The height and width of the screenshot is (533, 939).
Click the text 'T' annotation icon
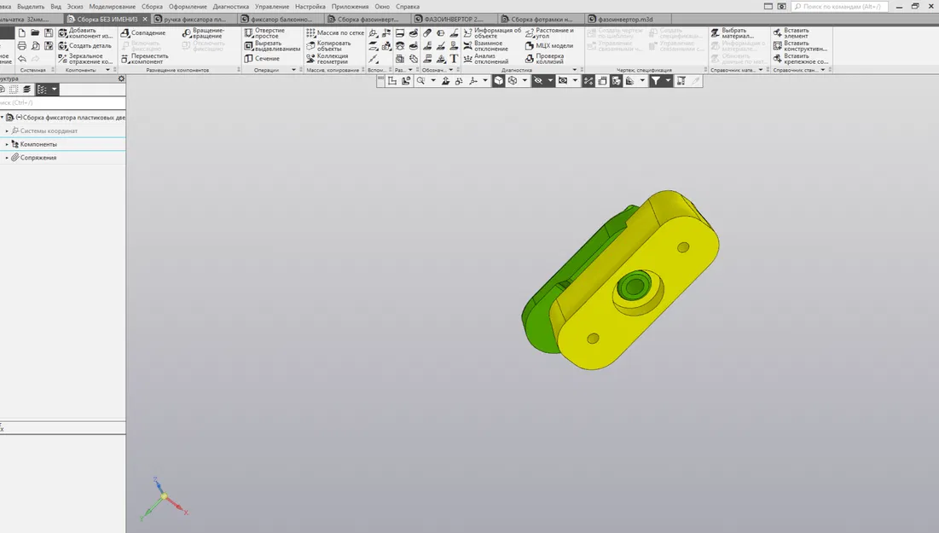[x=454, y=59]
